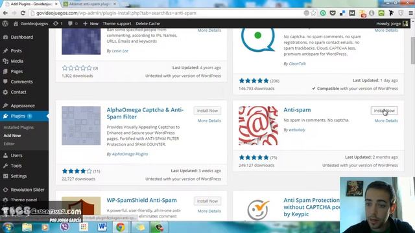Open Viber from the taskbar
This screenshot has height=233, width=415.
64,227
